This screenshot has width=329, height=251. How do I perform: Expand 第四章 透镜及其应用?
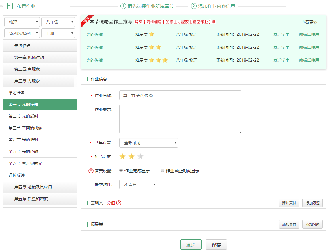[40, 187]
